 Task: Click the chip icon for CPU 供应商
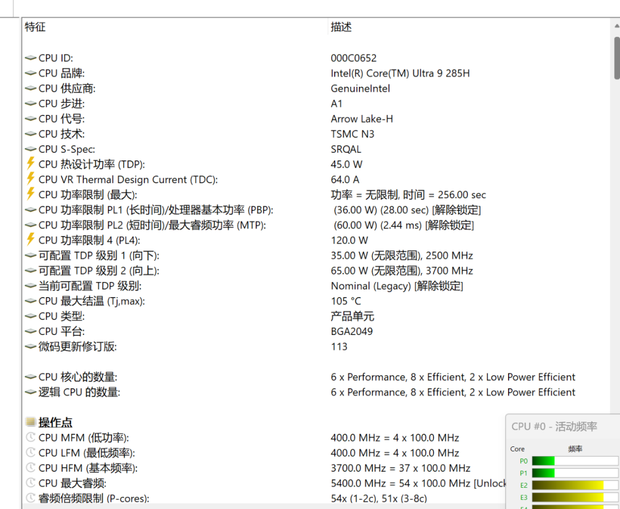click(30, 88)
